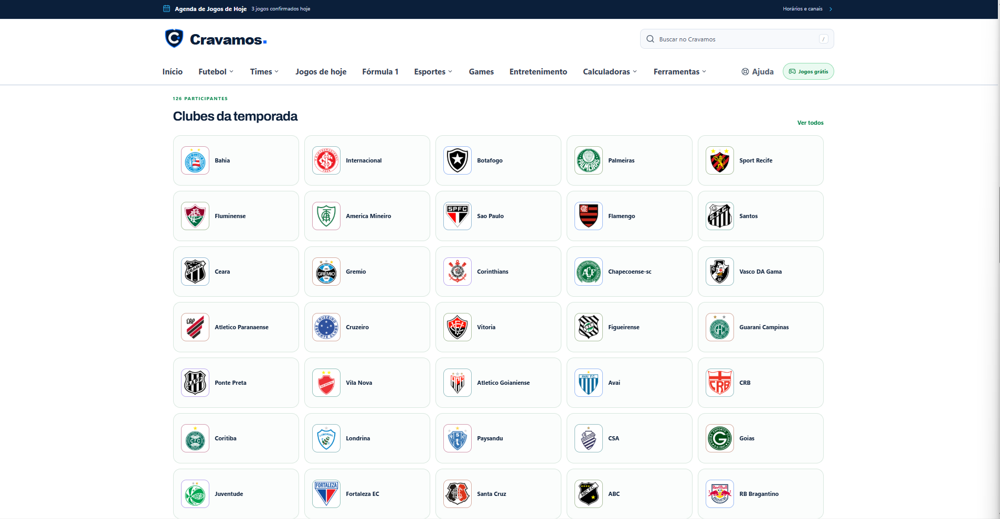
Task: Click the Cravamos shield logo icon
Action: click(174, 38)
